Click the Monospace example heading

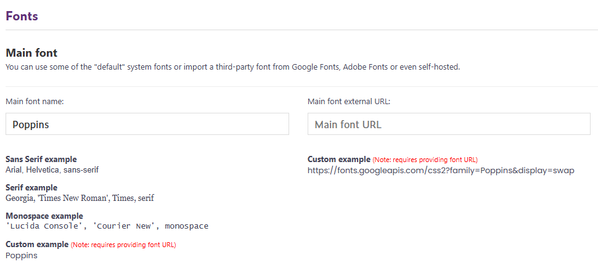[44, 216]
